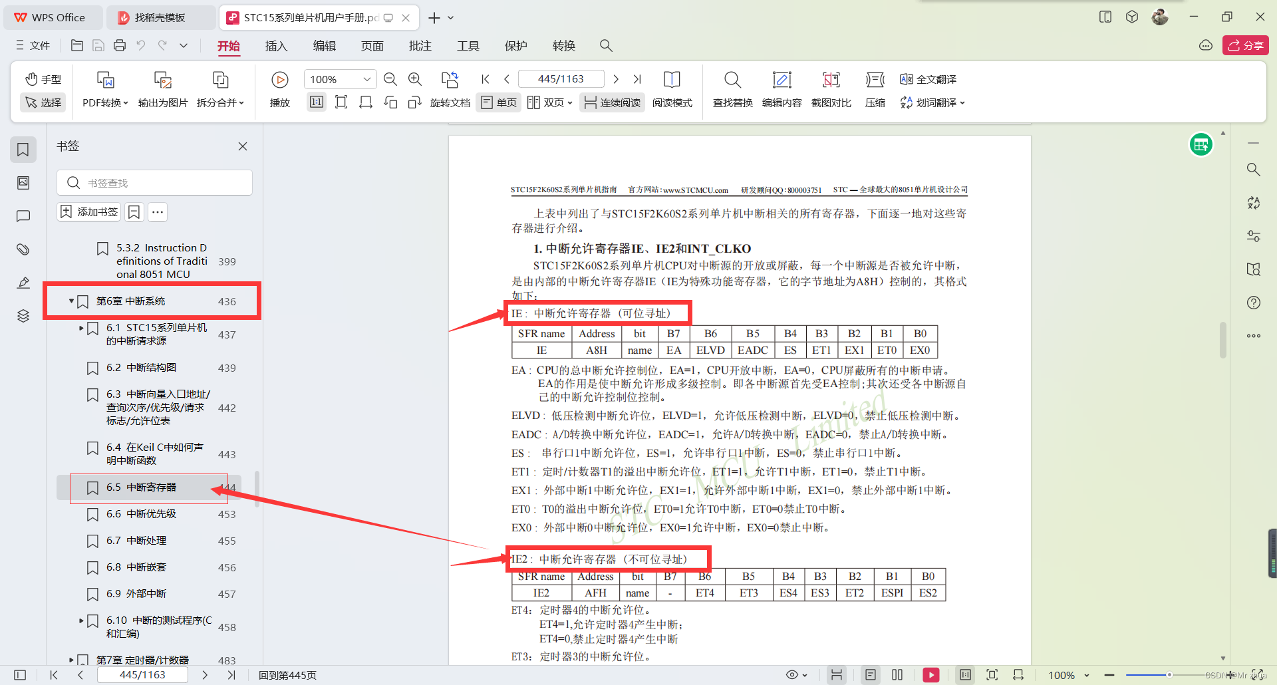This screenshot has height=685, width=1277.
Task: Start slideshow with 播放 button
Action: pos(280,88)
